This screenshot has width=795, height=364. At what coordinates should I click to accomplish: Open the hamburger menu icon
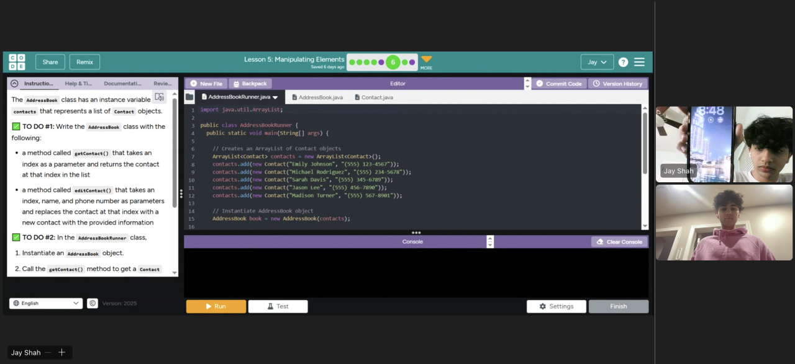coord(639,62)
